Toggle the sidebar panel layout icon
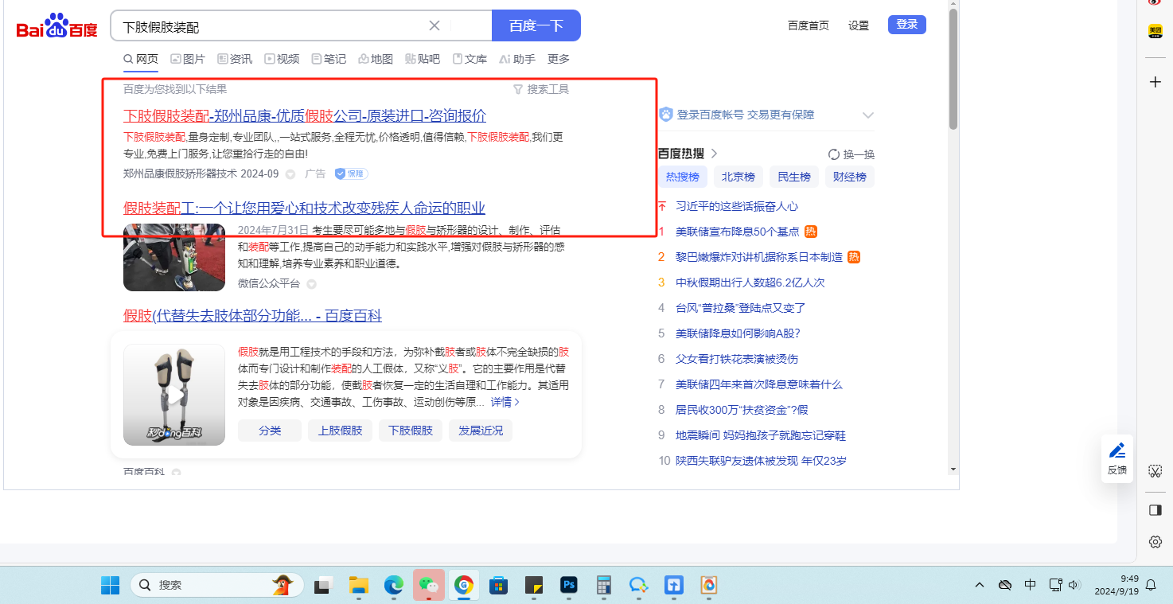Screen dimensions: 1173x604 tap(1155, 510)
